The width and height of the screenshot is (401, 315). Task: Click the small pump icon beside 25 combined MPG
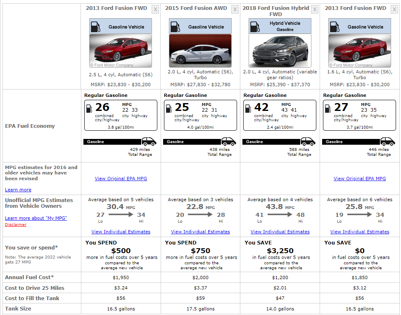click(x=169, y=108)
